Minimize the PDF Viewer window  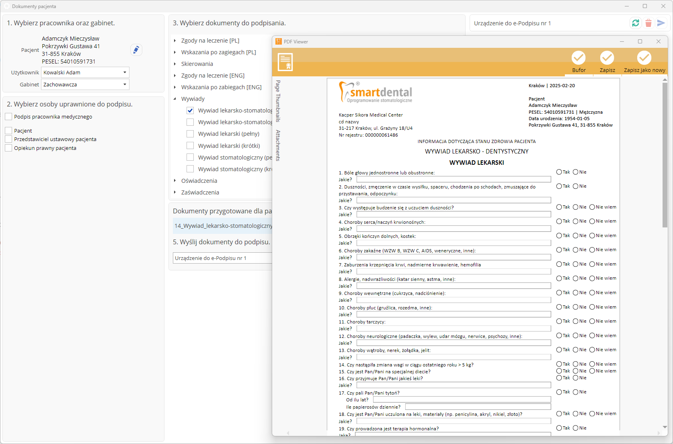pyautogui.click(x=622, y=41)
